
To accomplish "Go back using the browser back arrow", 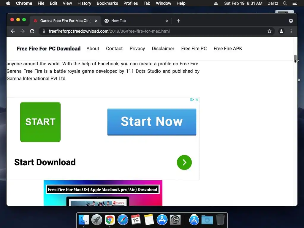I will pyautogui.click(x=13, y=31).
